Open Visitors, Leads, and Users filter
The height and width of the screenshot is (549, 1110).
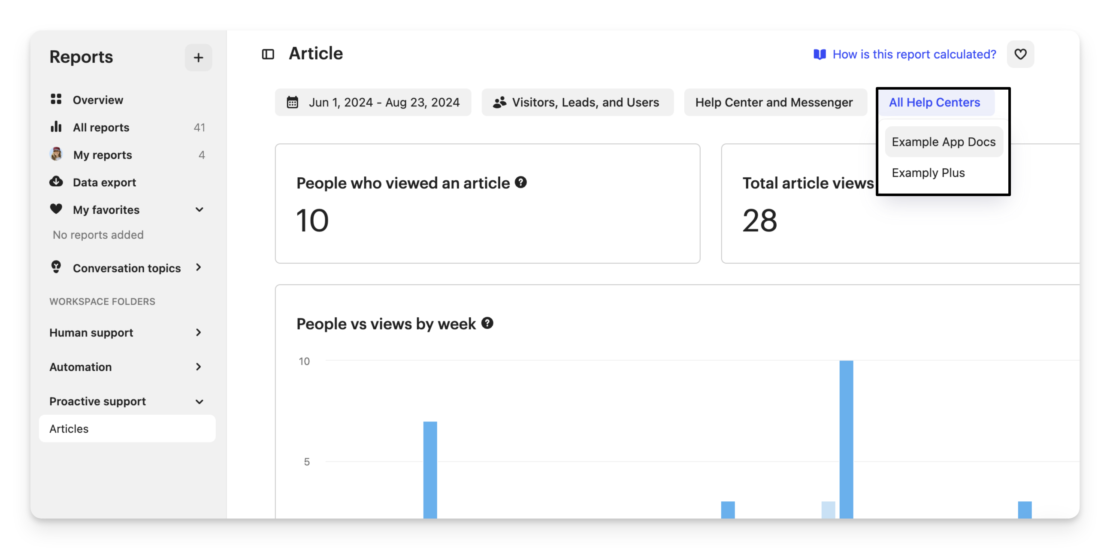pyautogui.click(x=577, y=102)
